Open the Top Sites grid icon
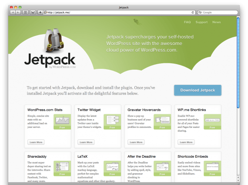The height and width of the screenshot is (185, 248). click(x=25, y=12)
